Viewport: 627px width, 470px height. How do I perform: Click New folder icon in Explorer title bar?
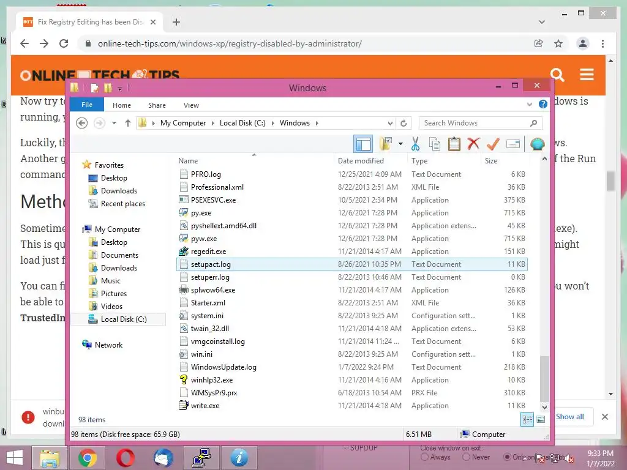pyautogui.click(x=108, y=88)
